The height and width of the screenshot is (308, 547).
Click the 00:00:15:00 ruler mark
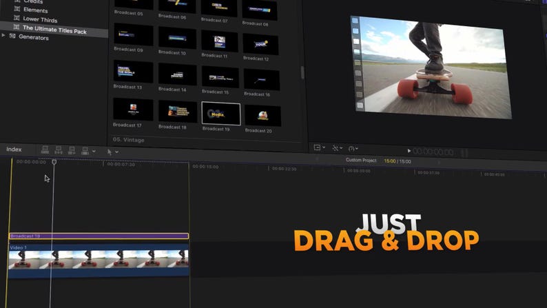tap(205, 167)
